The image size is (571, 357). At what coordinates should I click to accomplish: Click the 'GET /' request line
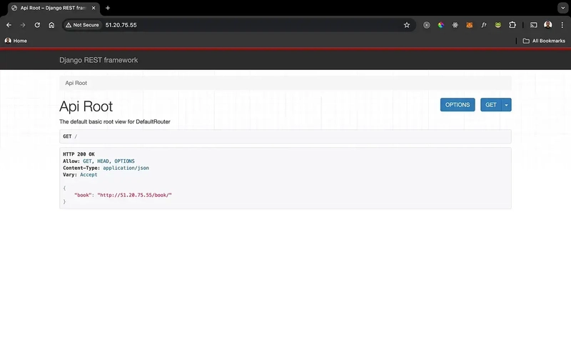70,136
